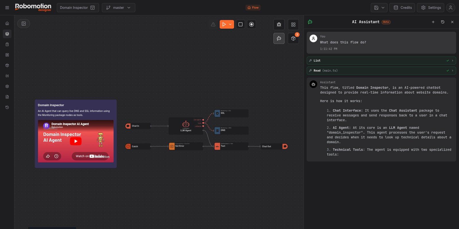Select the LLM Agent node
This screenshot has height=229, width=459.
[186, 126]
